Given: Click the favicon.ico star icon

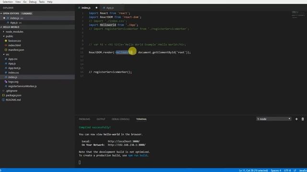Looking at the screenshot, I should tap(6, 41).
